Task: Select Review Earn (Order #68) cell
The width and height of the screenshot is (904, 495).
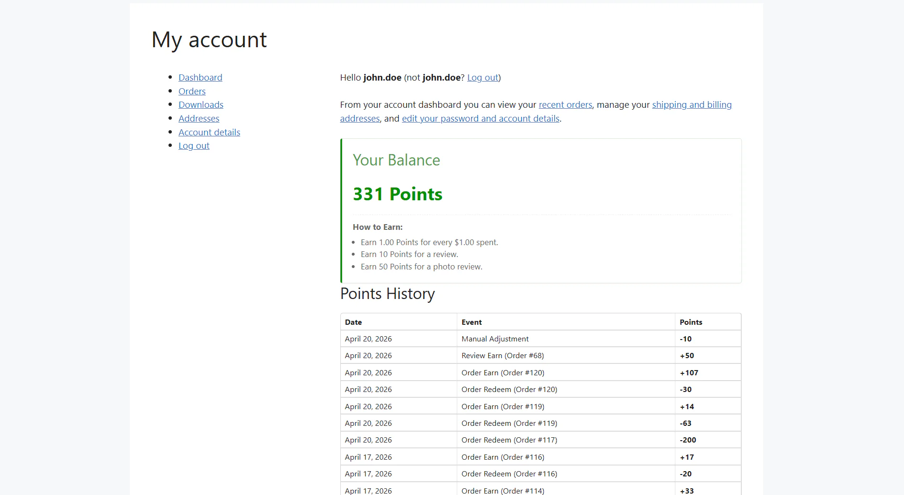Action: click(566, 355)
